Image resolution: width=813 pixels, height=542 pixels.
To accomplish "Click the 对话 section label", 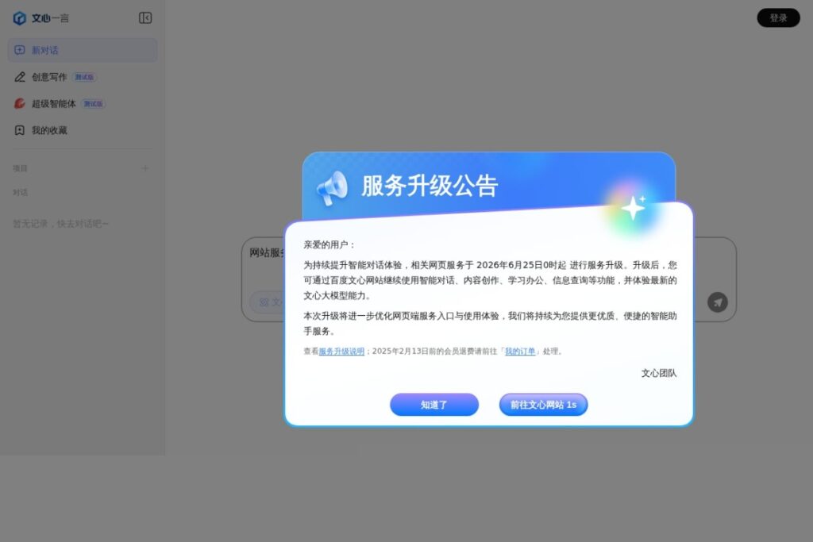I will click(20, 193).
